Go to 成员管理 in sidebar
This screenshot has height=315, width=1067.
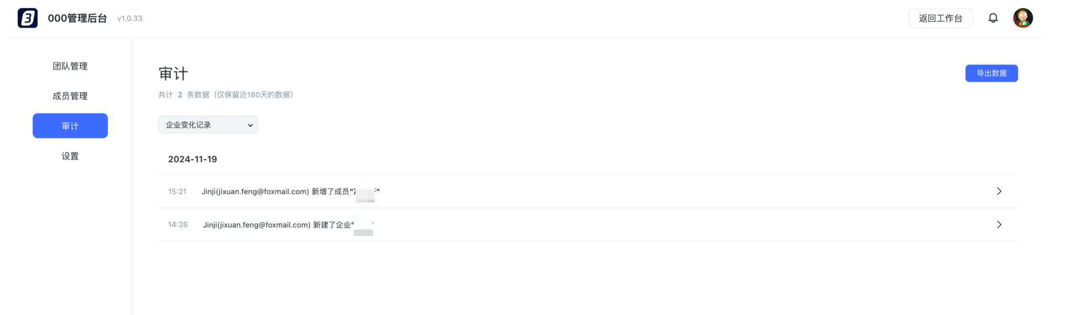coord(70,96)
